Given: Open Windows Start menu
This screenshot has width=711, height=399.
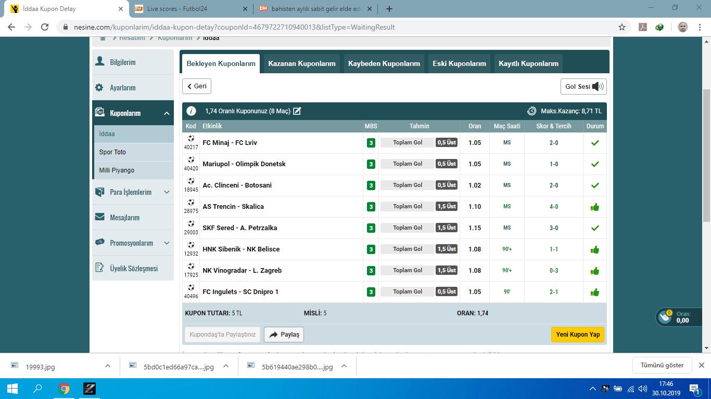Looking at the screenshot, I should (12, 389).
